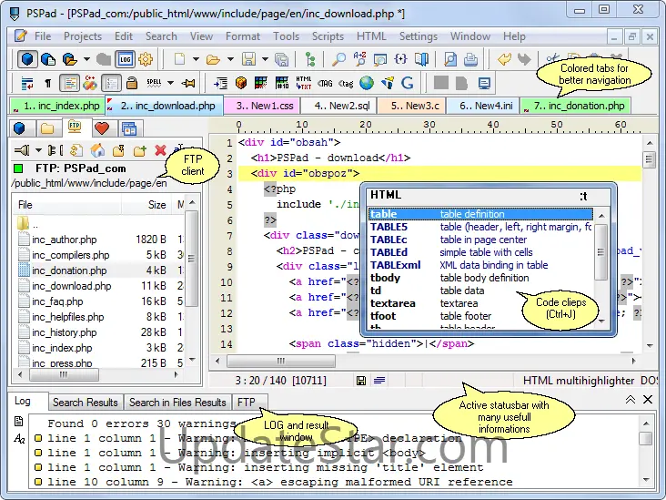Click the new project cube icon
Image resolution: width=666 pixels, height=500 pixels.
(x=27, y=59)
